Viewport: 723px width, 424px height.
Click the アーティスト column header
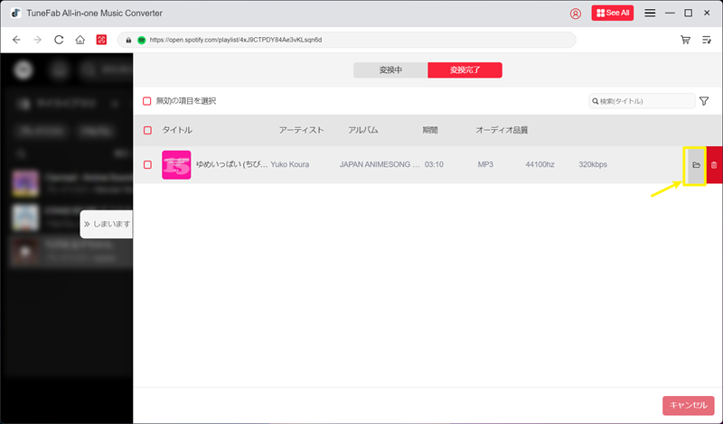(x=301, y=130)
